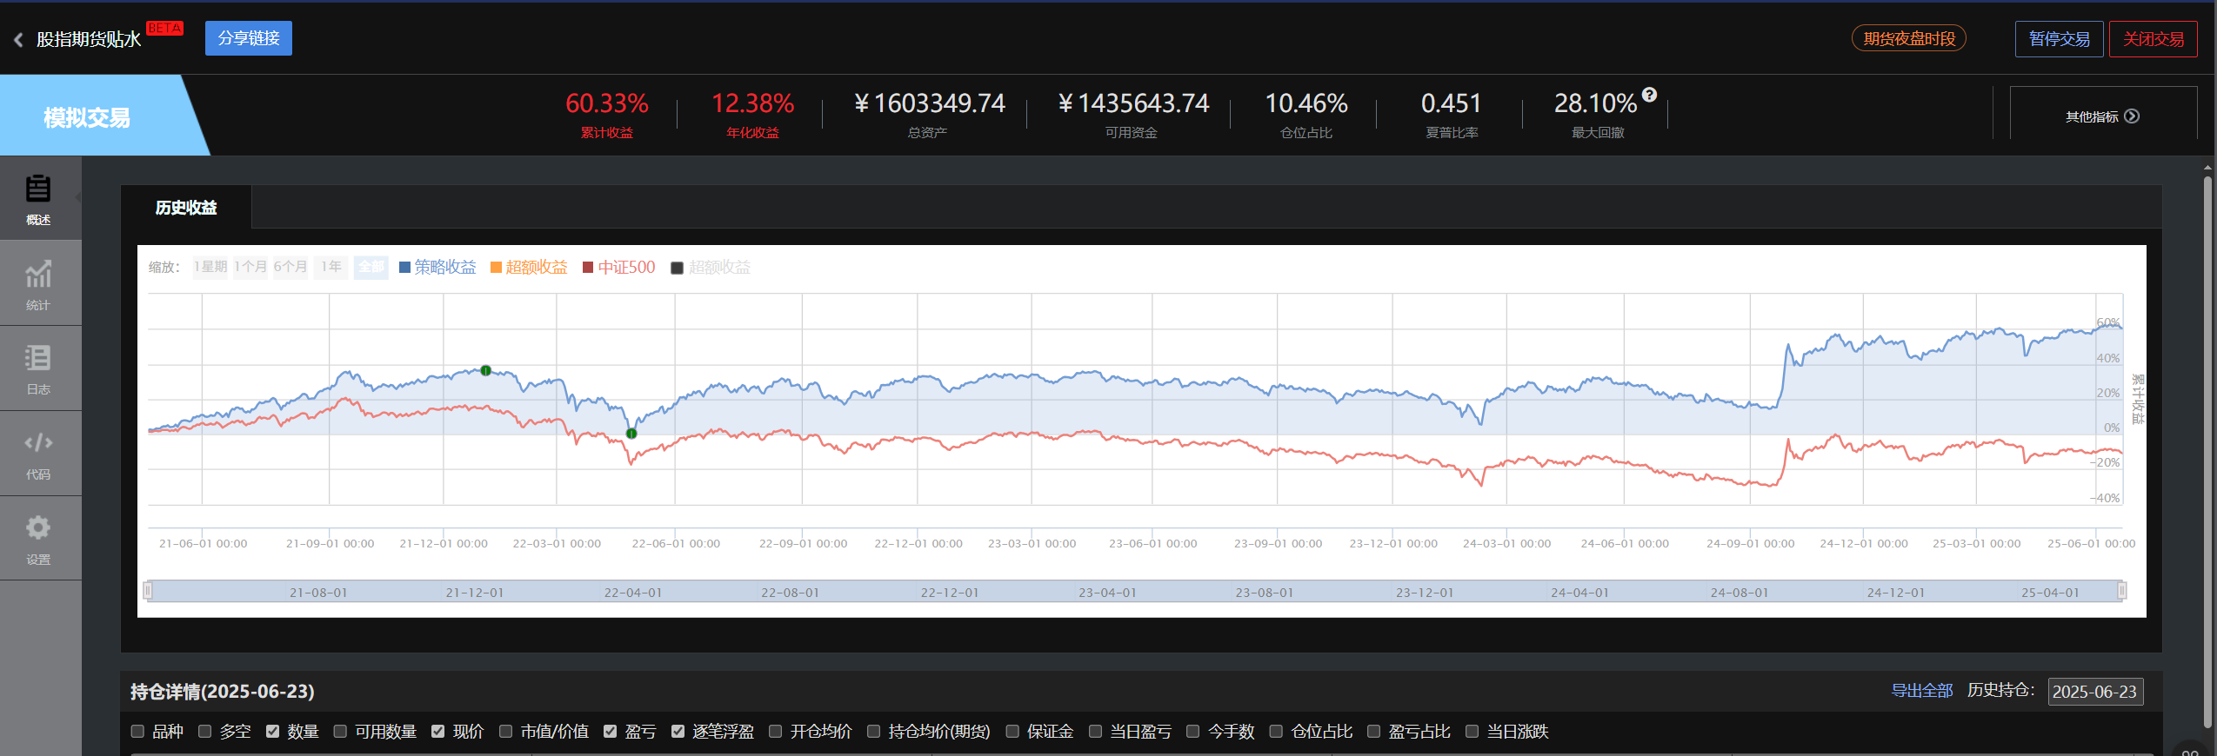Toggle the greyed-out 超额收益 legend series
Image resolution: width=2217 pixels, height=756 pixels.
[711, 267]
